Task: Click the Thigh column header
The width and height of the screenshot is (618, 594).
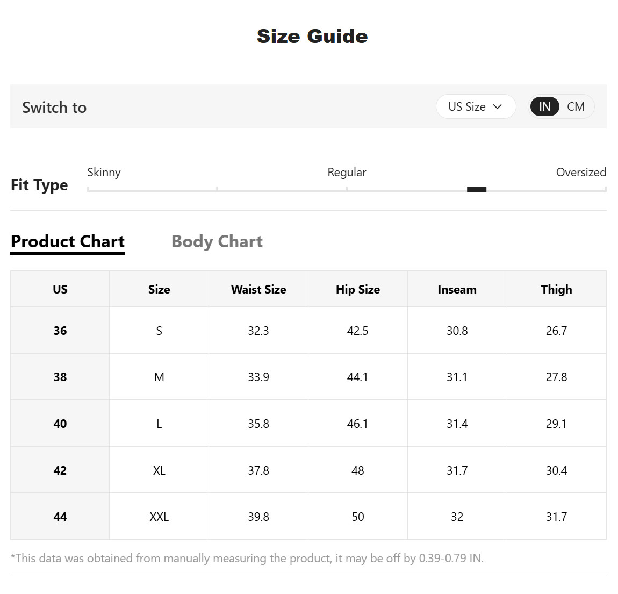Action: pyautogui.click(x=557, y=289)
